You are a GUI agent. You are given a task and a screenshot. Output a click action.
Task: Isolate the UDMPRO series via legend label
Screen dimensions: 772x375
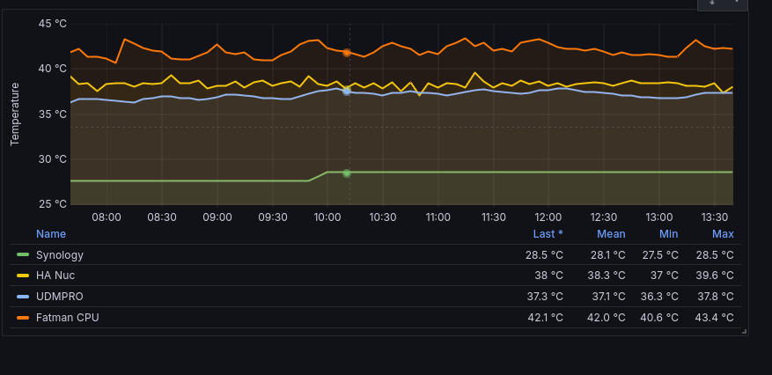58,297
